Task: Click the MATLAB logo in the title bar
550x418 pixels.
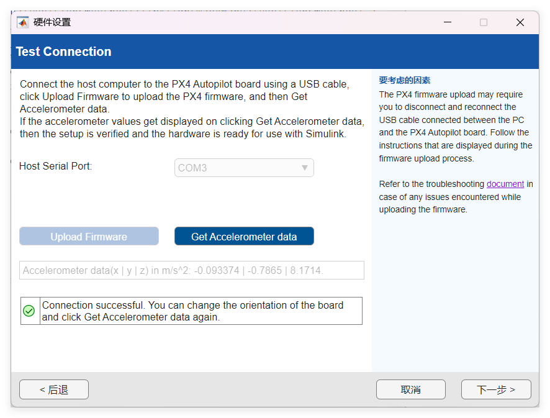Action: pyautogui.click(x=23, y=22)
